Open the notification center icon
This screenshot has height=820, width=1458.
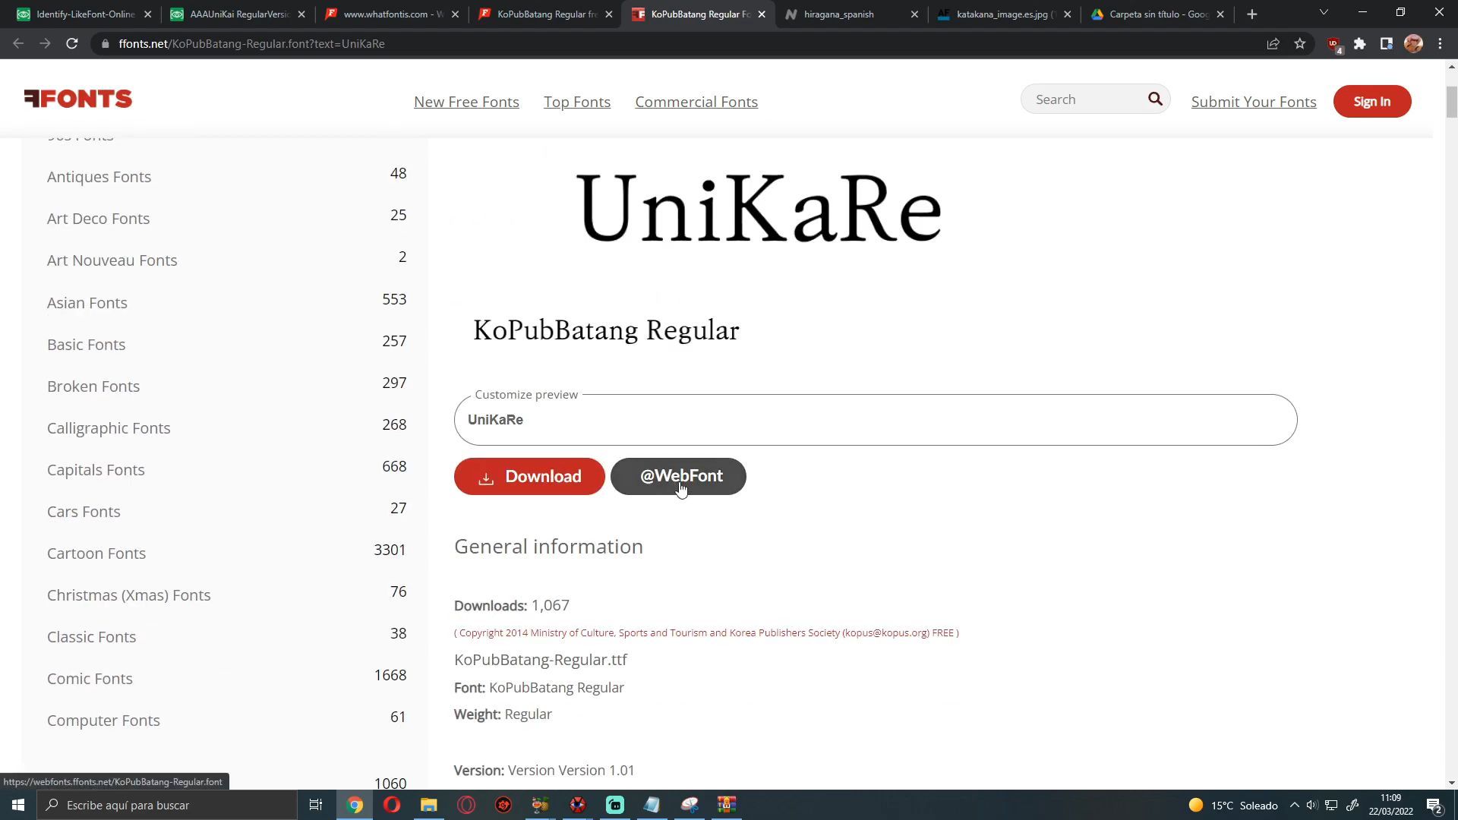1434,806
